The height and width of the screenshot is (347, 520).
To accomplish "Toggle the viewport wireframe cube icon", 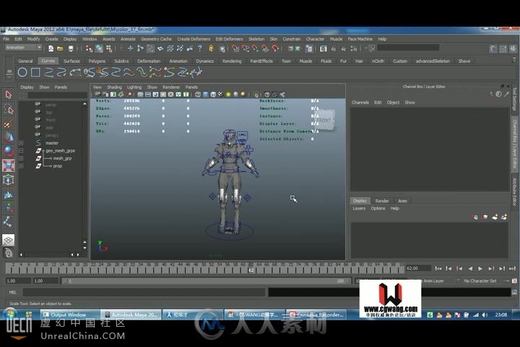I will click(x=198, y=95).
